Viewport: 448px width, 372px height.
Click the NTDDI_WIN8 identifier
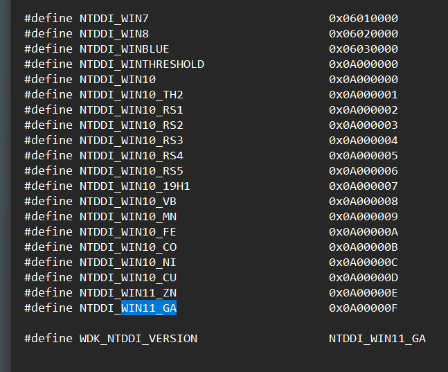coord(114,34)
